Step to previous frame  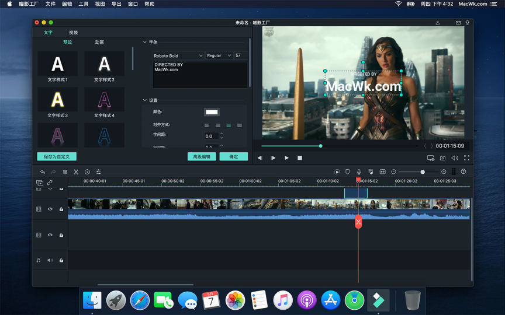pyautogui.click(x=260, y=158)
